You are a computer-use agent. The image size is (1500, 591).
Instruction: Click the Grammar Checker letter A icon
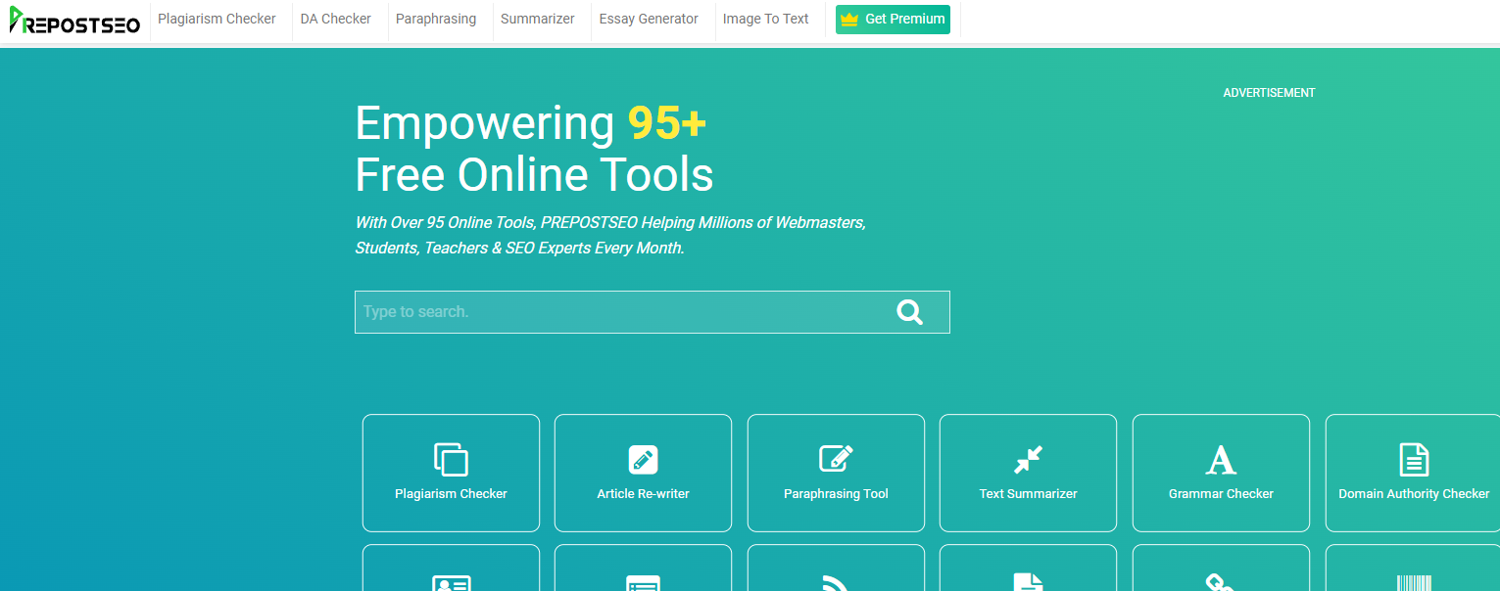coord(1221,459)
